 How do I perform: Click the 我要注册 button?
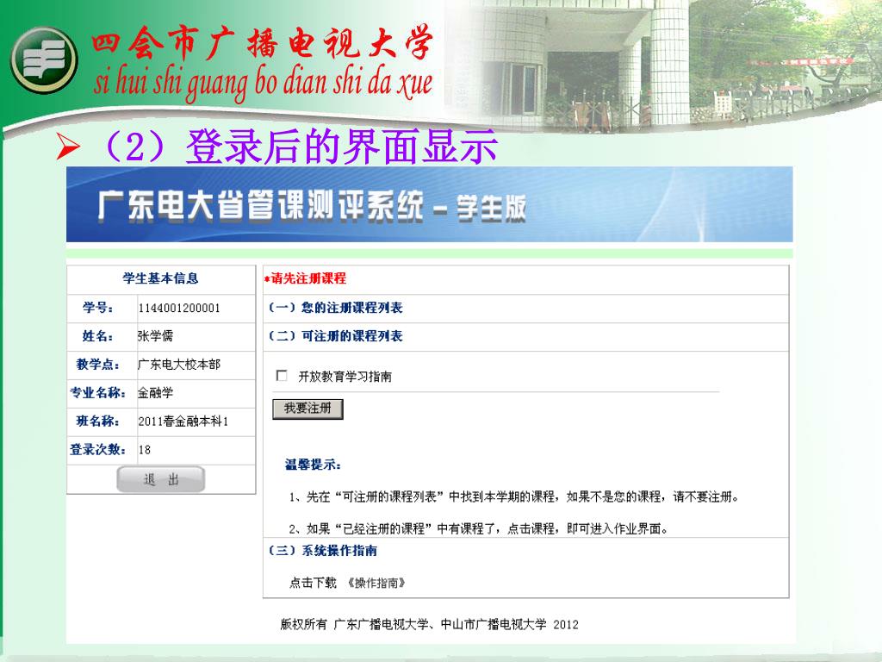307,409
